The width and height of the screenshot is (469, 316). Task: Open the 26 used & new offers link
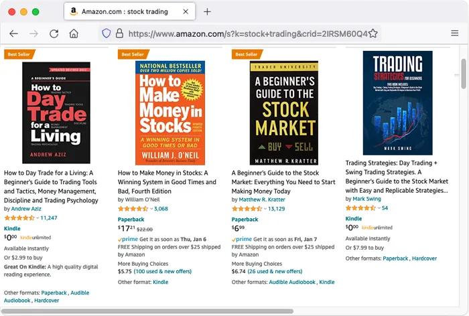tap(275, 271)
